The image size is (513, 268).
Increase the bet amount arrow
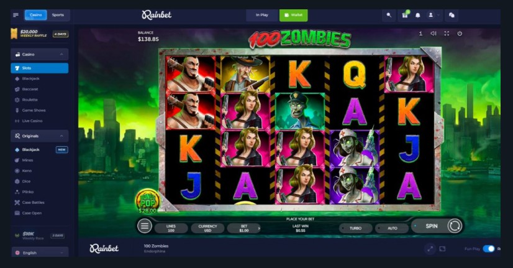point(259,228)
